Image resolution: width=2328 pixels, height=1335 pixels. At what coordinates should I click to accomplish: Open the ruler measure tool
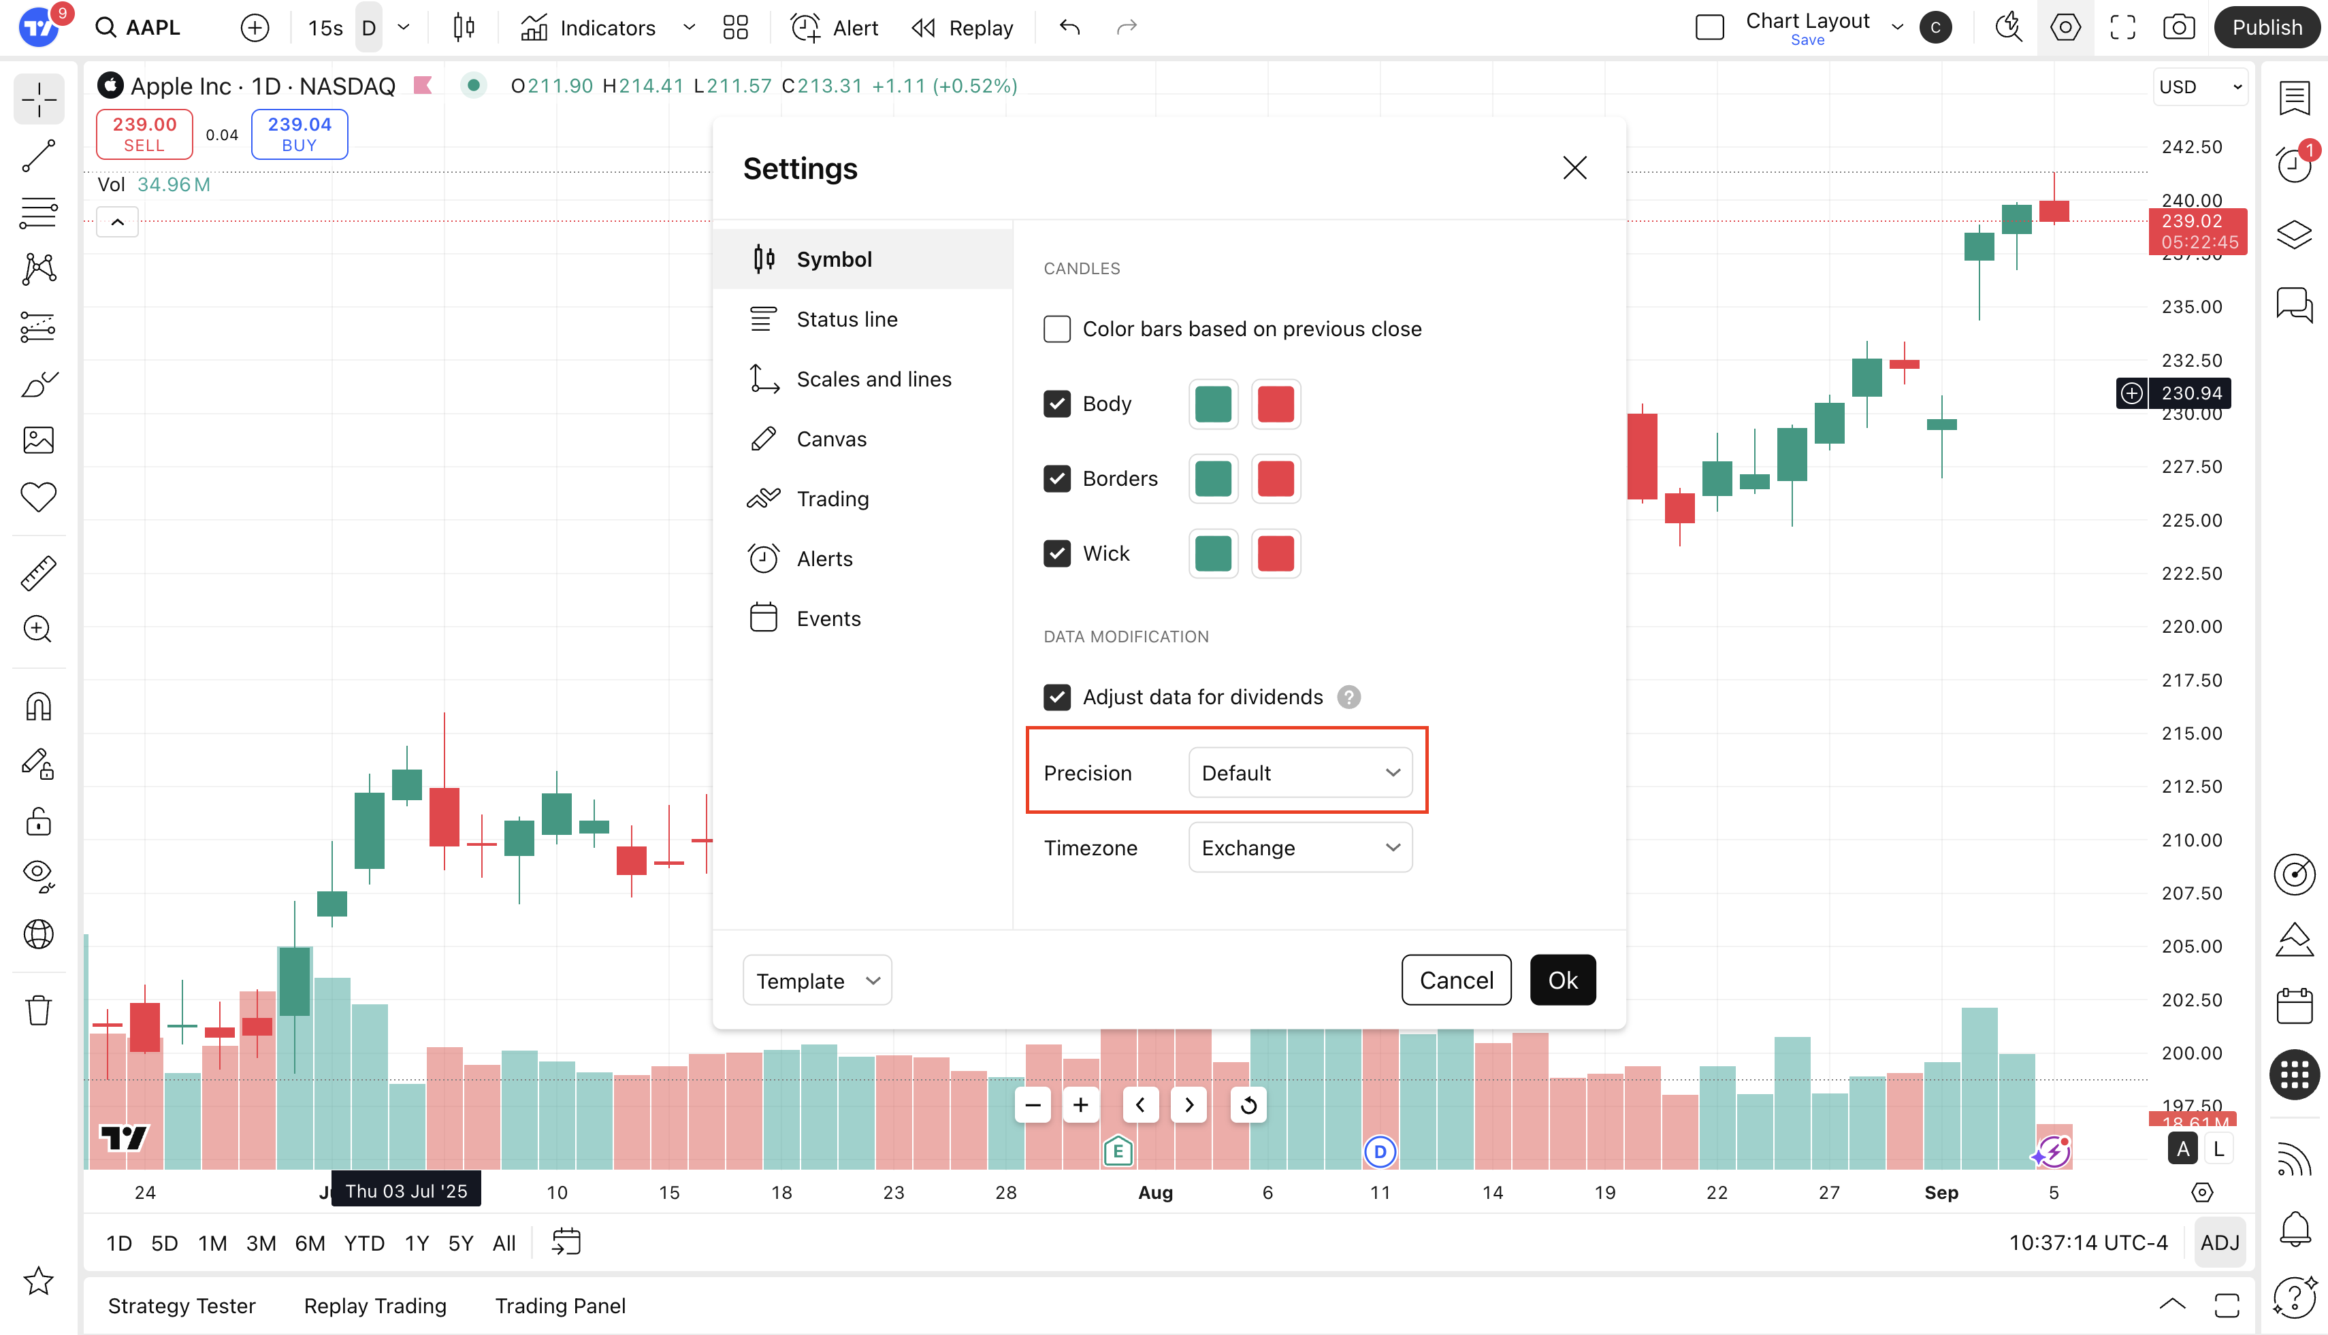click(x=39, y=572)
